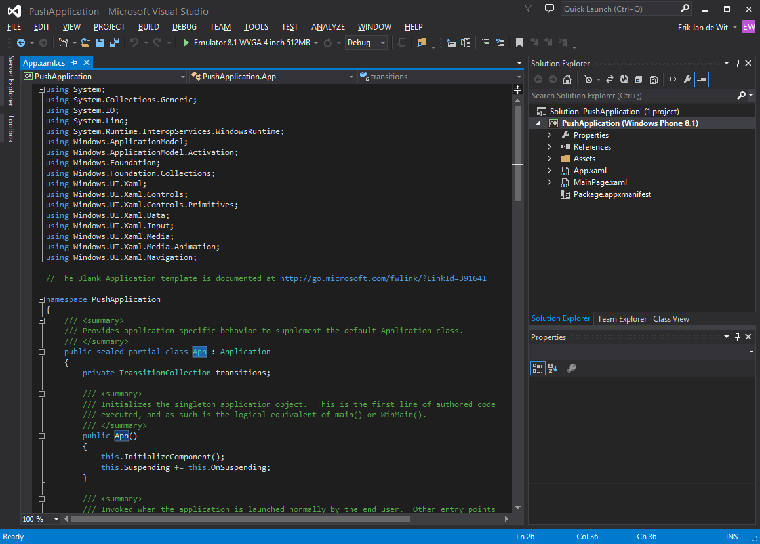Switch to the Team Explorer tab

pos(621,318)
